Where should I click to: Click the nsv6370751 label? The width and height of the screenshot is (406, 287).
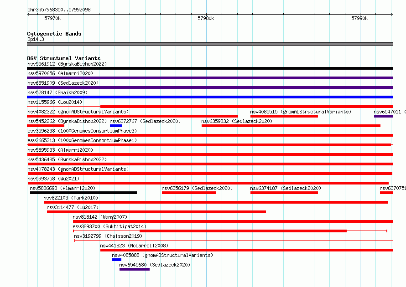pyautogui.click(x=393, y=188)
